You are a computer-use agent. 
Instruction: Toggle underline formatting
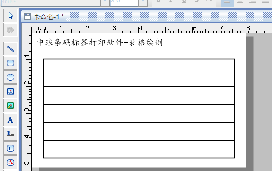tap(184, 2)
